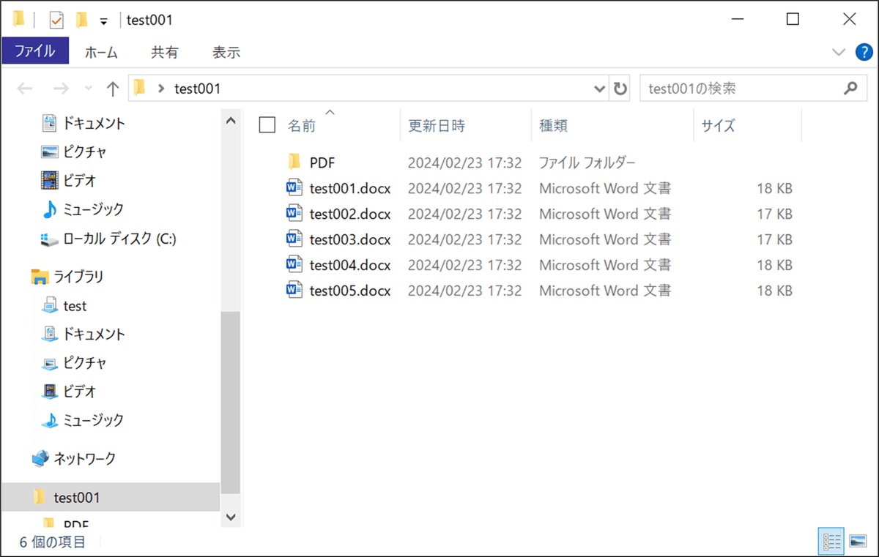Click the test005.docx file name
Screen dimensions: 879x557
(350, 291)
